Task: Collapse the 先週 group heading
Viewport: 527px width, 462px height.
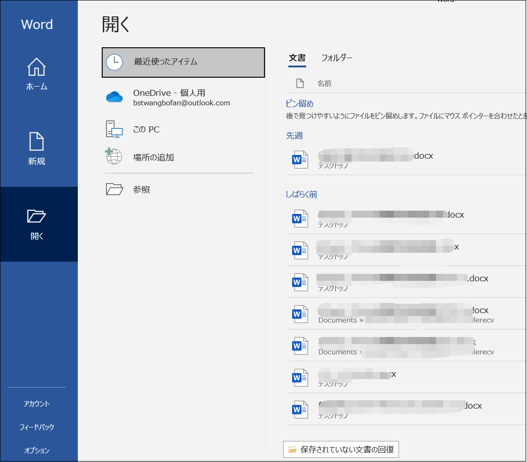Action: (x=294, y=135)
